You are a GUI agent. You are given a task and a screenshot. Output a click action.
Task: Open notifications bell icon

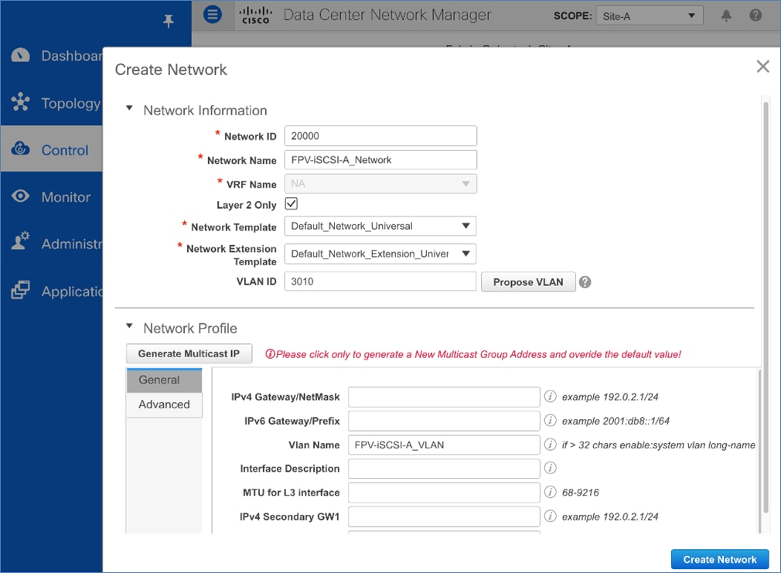click(x=726, y=15)
